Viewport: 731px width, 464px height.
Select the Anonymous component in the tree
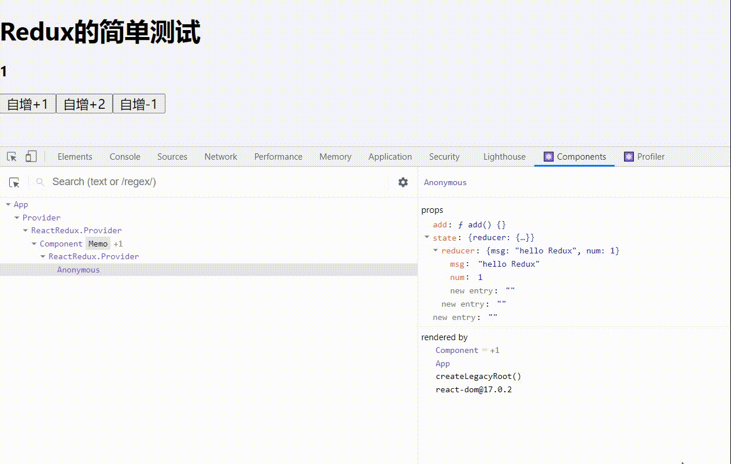[78, 269]
